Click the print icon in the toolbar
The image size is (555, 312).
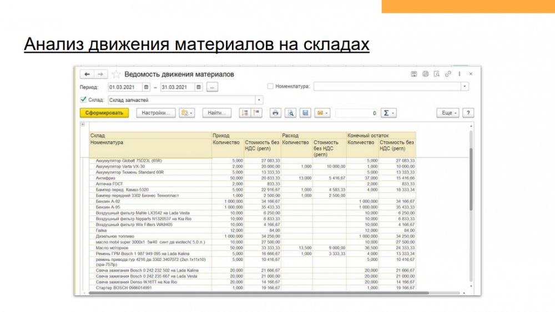[x=275, y=113]
